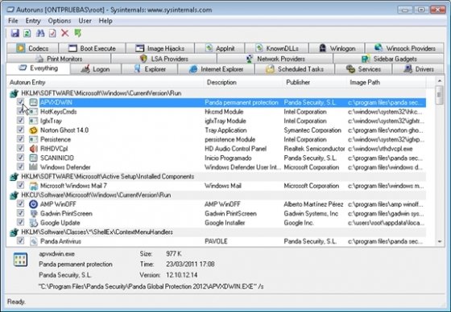Click registry icon beside Active Setup key

click(14, 176)
